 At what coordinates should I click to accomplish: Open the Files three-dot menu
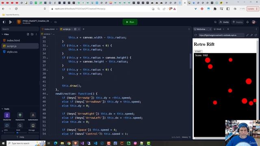click(36, 34)
